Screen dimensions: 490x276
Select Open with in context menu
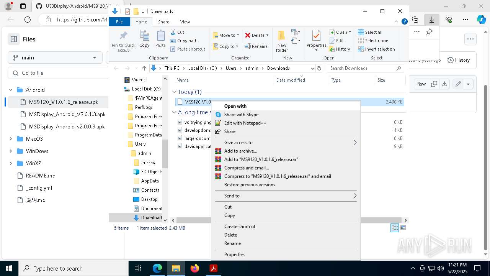pos(286,106)
